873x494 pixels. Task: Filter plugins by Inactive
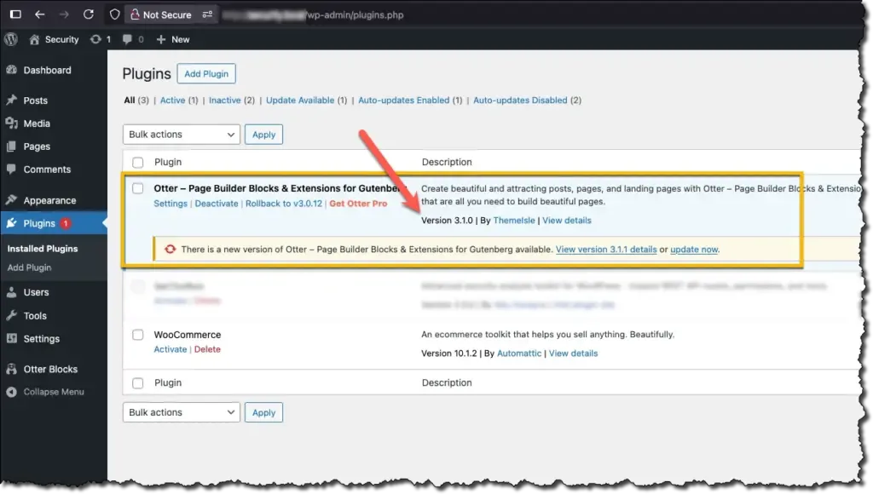coord(225,101)
